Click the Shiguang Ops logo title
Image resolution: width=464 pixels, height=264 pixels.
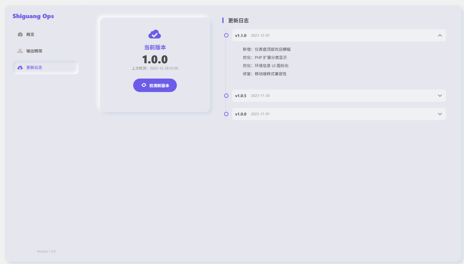tap(33, 16)
